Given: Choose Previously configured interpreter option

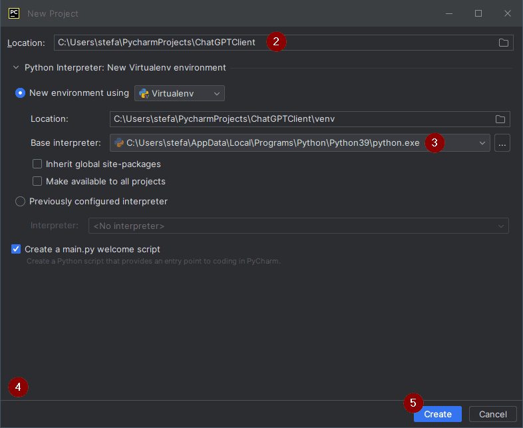Looking at the screenshot, I should pos(21,201).
